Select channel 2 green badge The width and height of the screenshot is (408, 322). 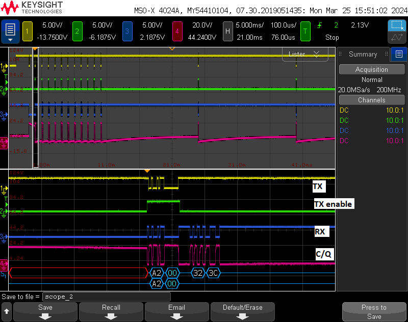(78, 32)
